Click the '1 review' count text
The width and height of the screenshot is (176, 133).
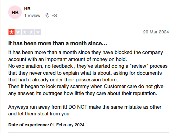click(x=32, y=15)
